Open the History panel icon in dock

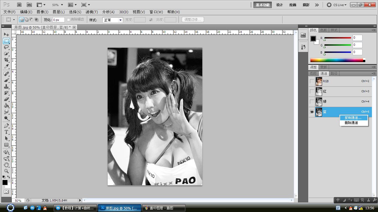point(303,47)
